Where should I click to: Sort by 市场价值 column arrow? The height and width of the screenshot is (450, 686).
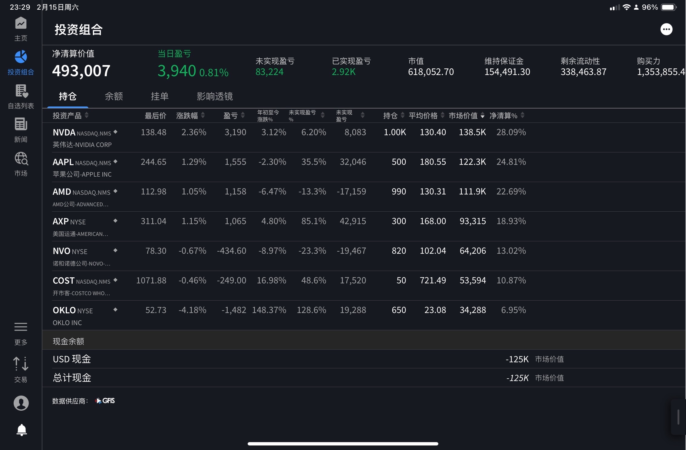pos(483,116)
